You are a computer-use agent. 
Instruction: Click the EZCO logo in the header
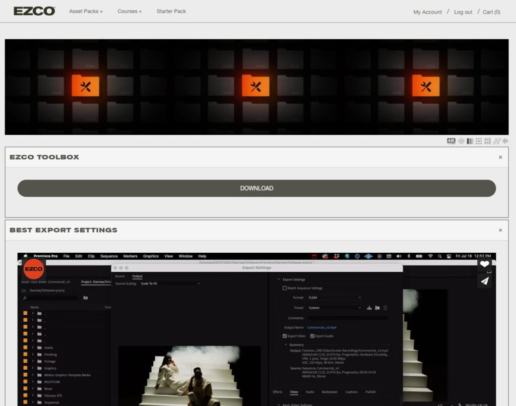tap(34, 11)
